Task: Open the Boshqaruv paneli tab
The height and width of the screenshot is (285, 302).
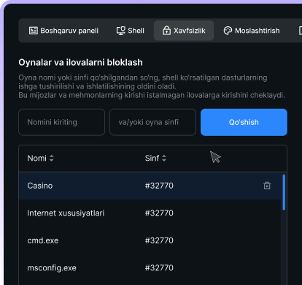Action: pyautogui.click(x=63, y=31)
